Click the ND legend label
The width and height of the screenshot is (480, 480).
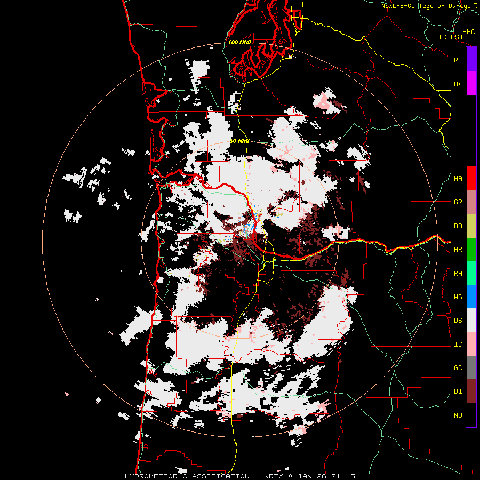point(458,415)
